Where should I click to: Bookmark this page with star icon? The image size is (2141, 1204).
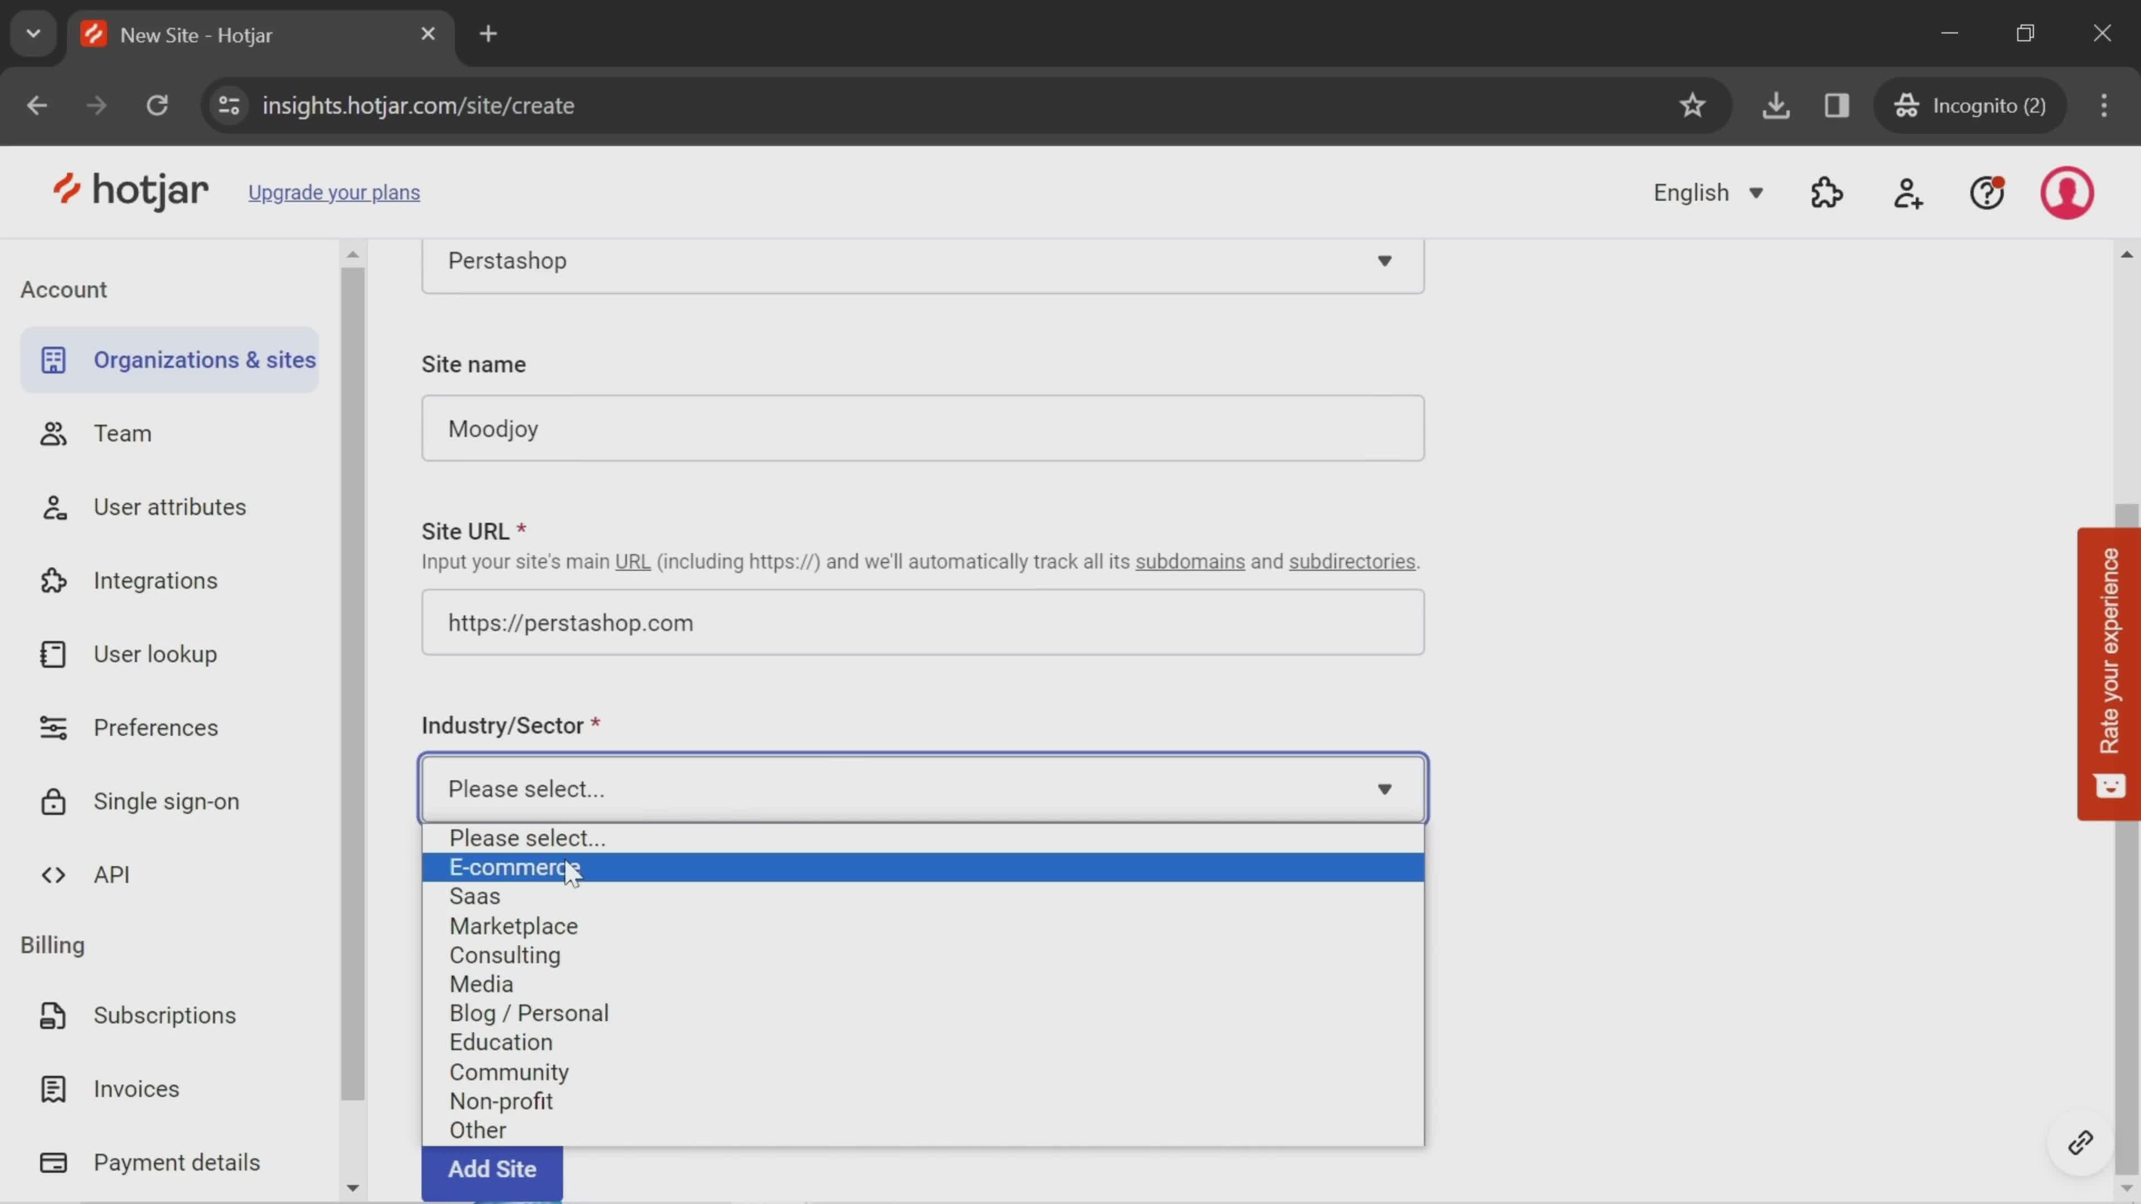1692,105
